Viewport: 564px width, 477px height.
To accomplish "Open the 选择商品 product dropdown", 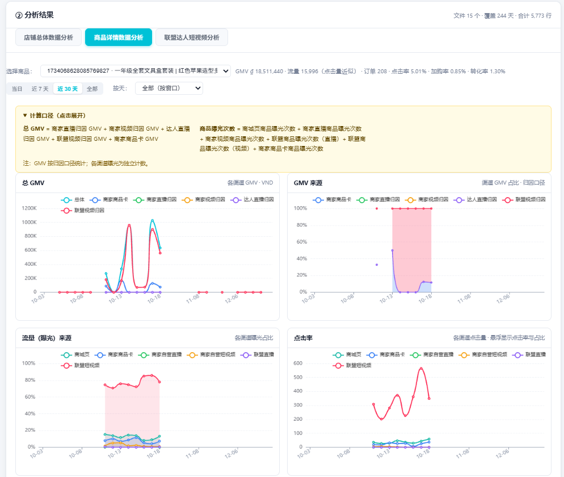I will click(135, 71).
